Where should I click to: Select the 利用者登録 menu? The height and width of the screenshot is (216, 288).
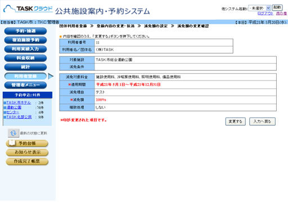tap(25, 76)
